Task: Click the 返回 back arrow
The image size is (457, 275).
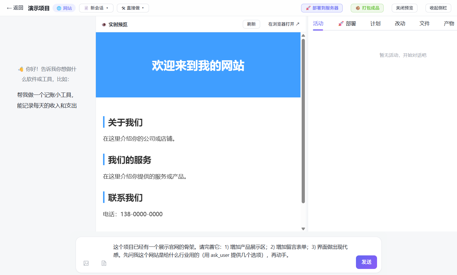Action: 15,8
